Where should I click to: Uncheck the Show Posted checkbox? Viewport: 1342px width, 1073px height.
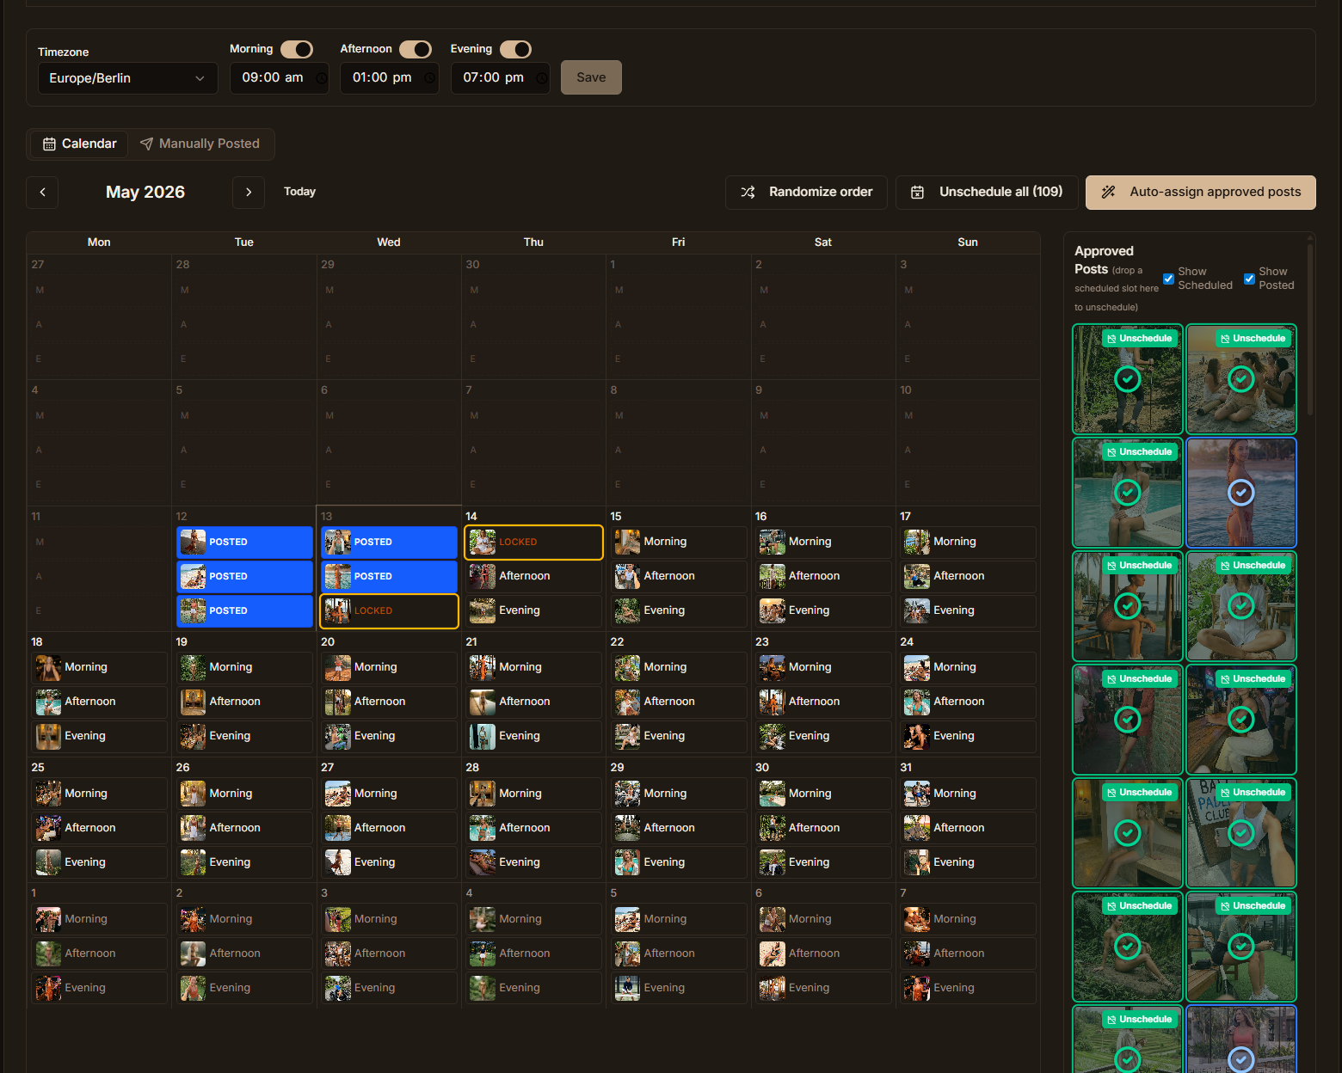point(1249,279)
